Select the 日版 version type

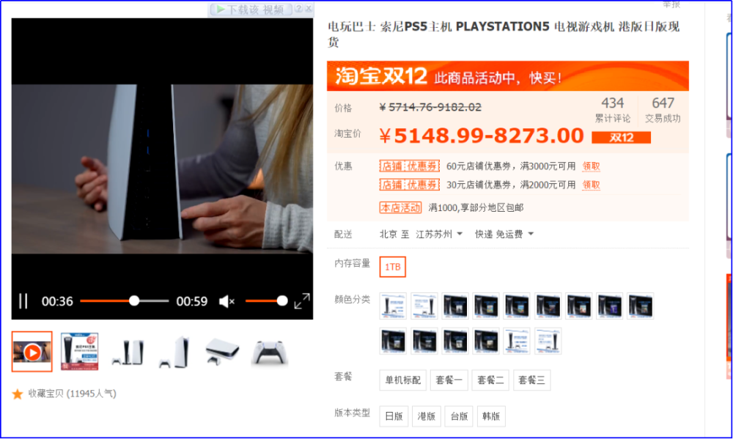click(394, 416)
